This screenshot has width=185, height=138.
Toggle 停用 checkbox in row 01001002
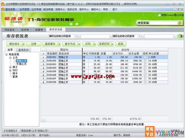click(x=145, y=61)
